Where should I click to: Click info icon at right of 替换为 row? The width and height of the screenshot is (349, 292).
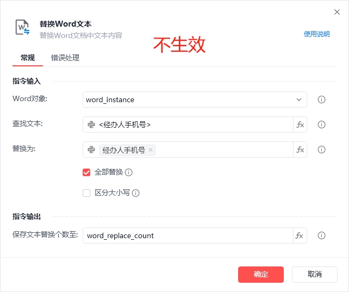point(321,150)
